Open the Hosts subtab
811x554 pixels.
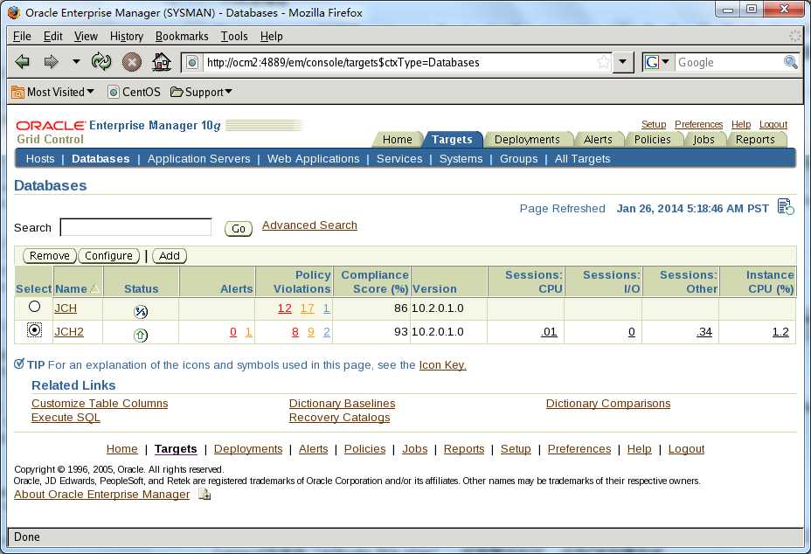click(40, 159)
